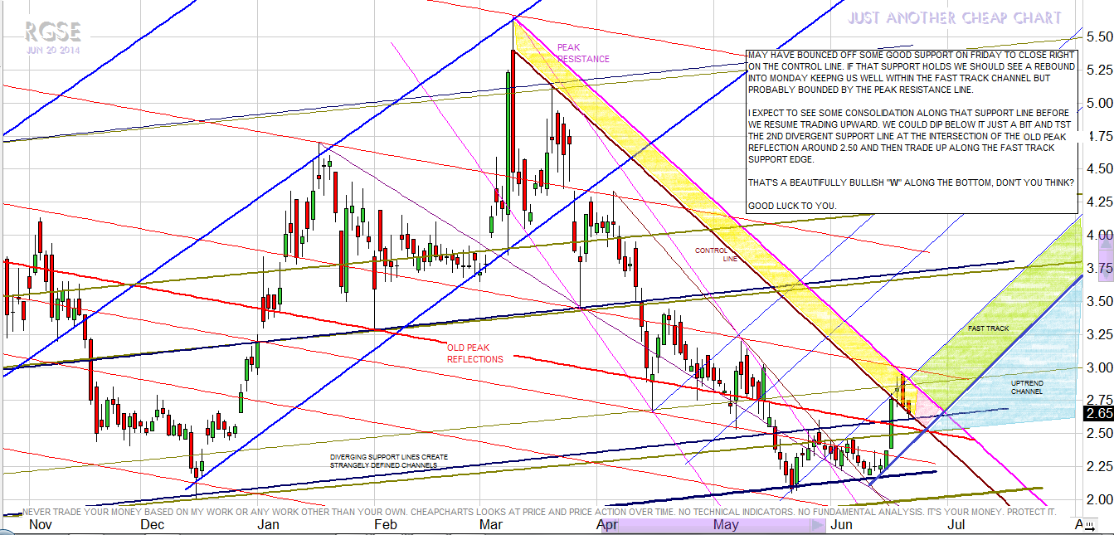Click the OLD PEAK REFLECTIONS label

(474, 353)
